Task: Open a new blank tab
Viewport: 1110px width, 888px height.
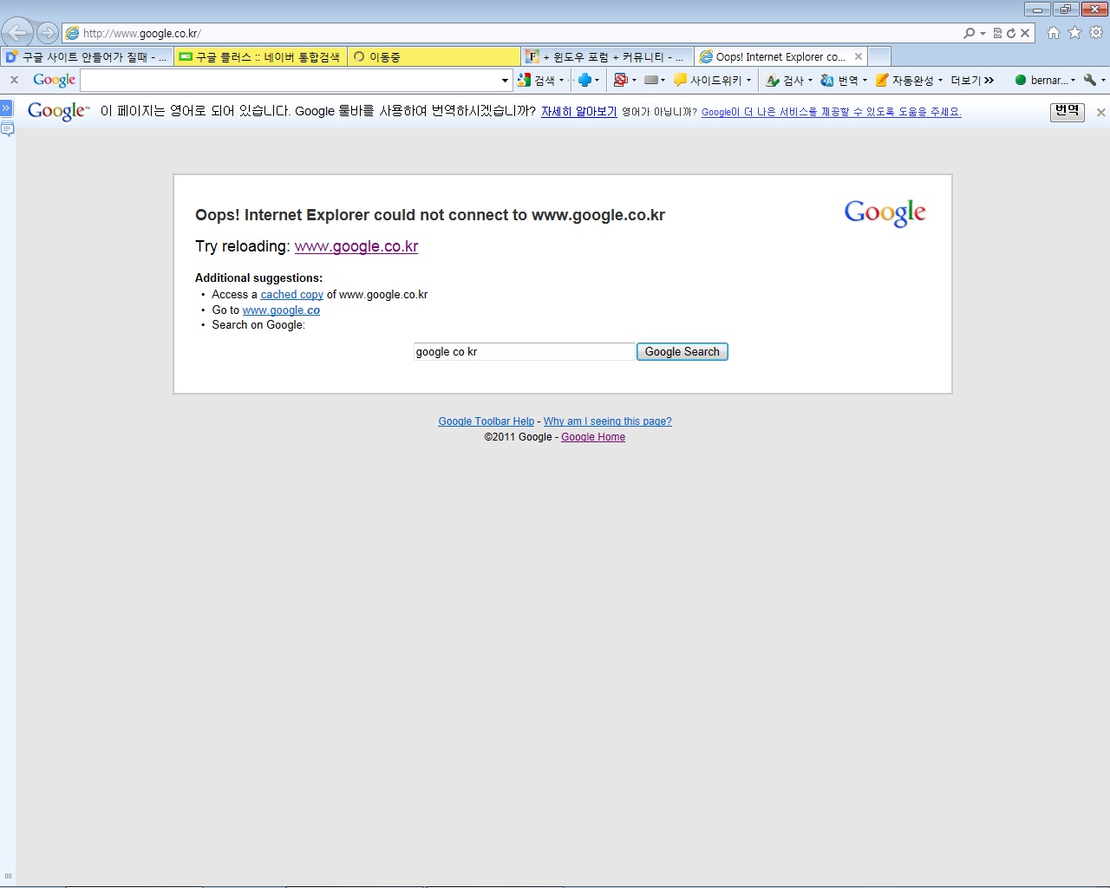Action: (879, 56)
